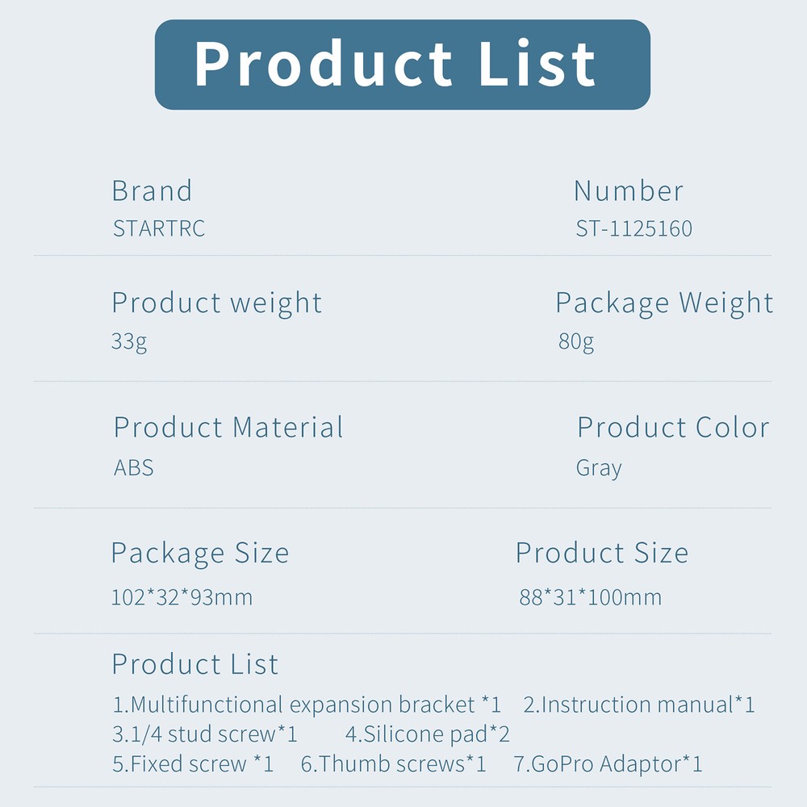Click the Package Weight heading

(x=664, y=303)
